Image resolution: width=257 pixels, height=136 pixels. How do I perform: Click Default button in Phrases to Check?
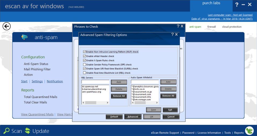114,117
